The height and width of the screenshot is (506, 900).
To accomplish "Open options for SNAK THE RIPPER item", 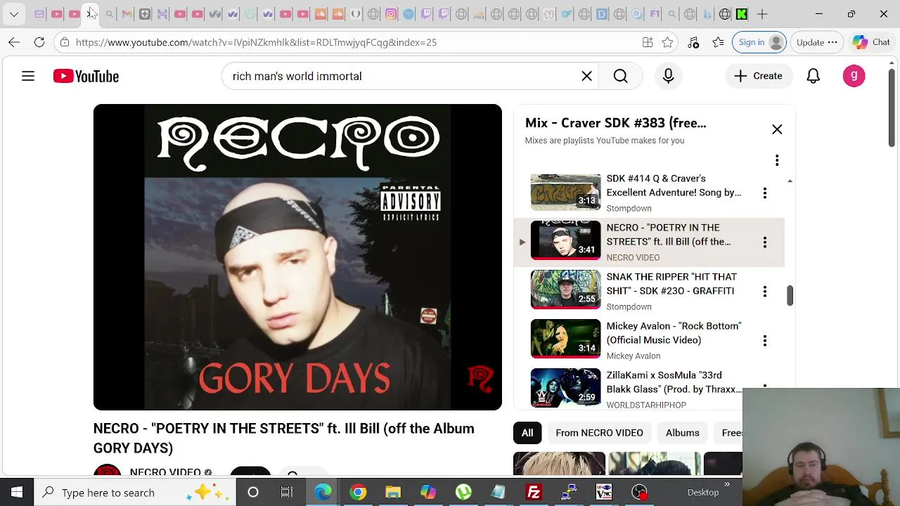I will pyautogui.click(x=764, y=291).
